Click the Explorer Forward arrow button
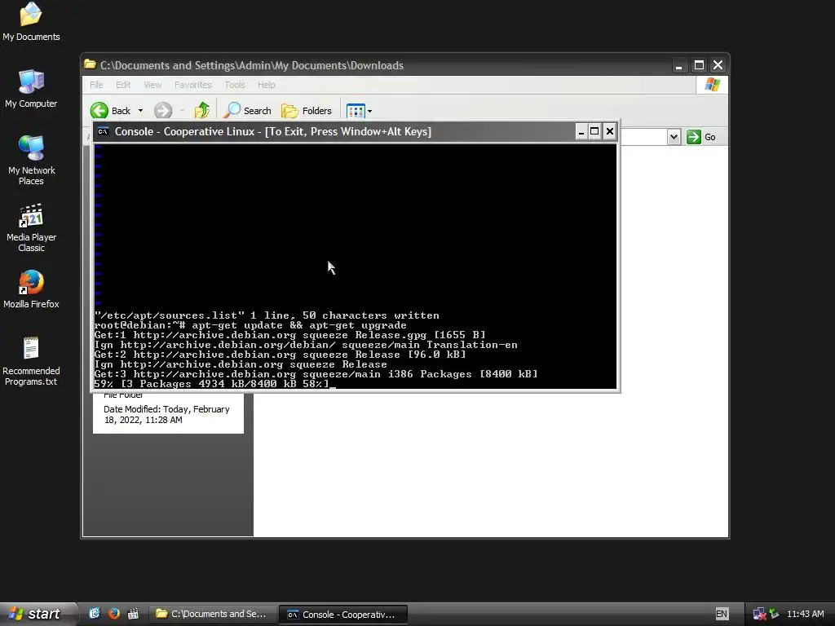This screenshot has height=626, width=835. tap(163, 111)
